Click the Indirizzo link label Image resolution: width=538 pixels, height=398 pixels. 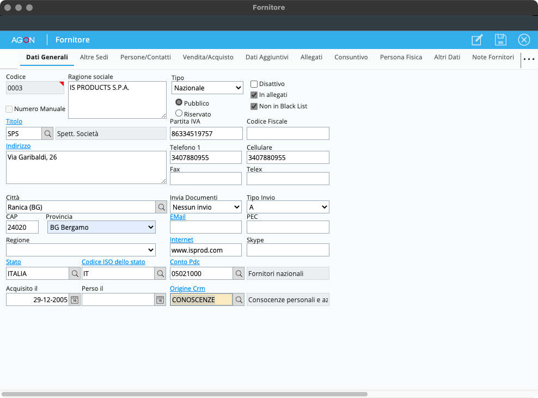point(19,146)
